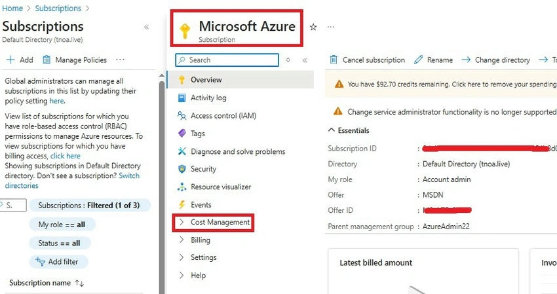This screenshot has height=294, width=557.
Task: Click the Cancel subscription trash icon
Action: coord(333,60)
